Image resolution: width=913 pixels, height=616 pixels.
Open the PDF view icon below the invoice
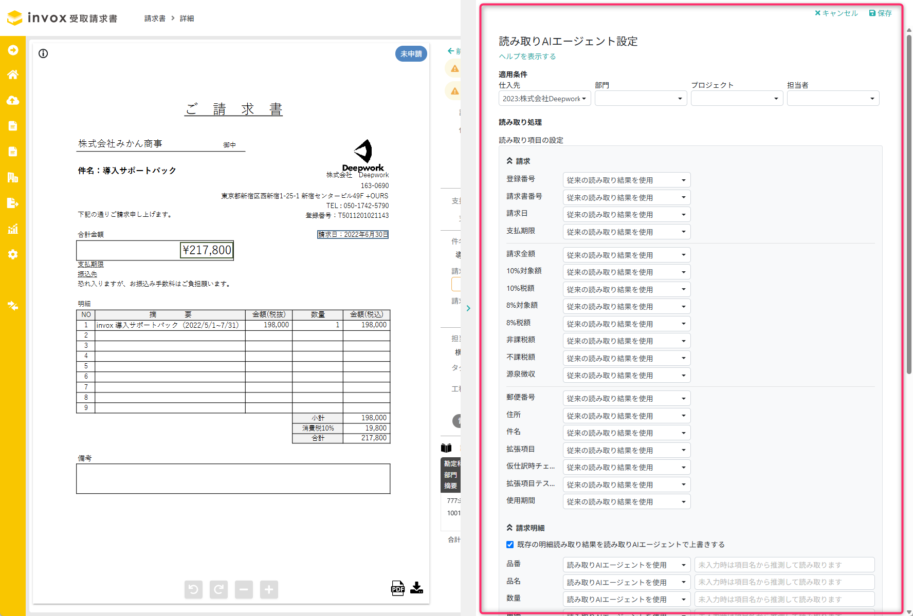tap(397, 589)
